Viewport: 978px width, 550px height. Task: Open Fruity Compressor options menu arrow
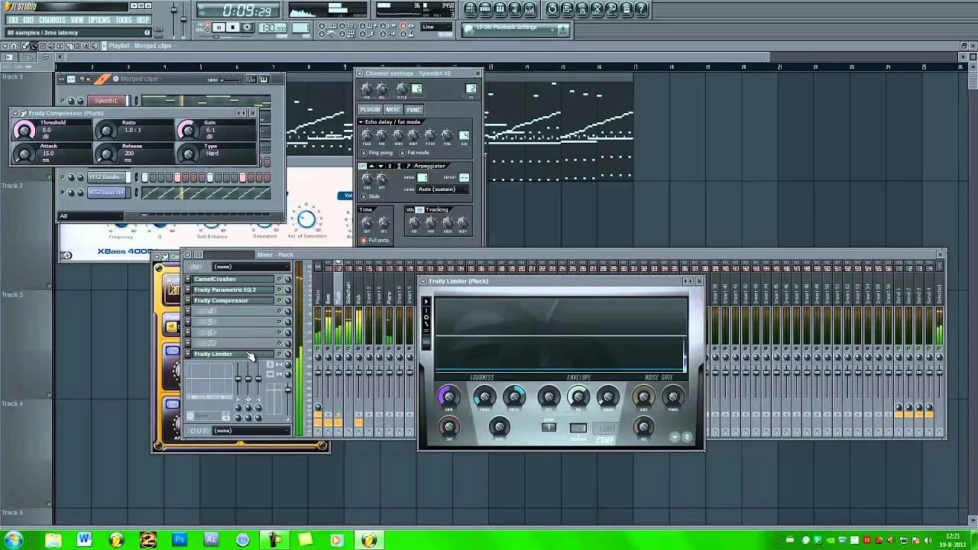(x=15, y=113)
